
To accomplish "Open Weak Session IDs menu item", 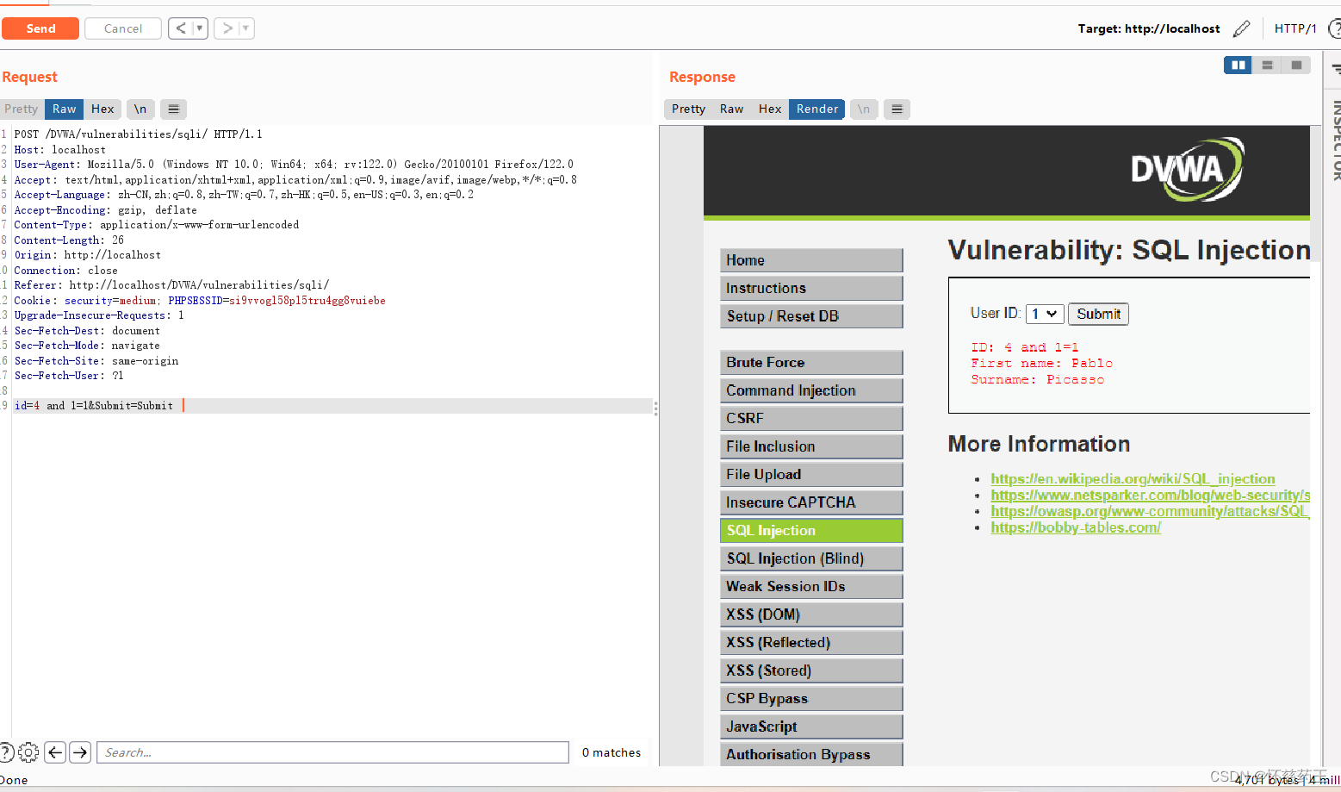I will coord(811,586).
